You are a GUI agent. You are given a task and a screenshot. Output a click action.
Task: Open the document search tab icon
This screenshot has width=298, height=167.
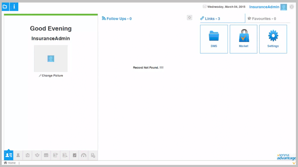tap(93, 155)
